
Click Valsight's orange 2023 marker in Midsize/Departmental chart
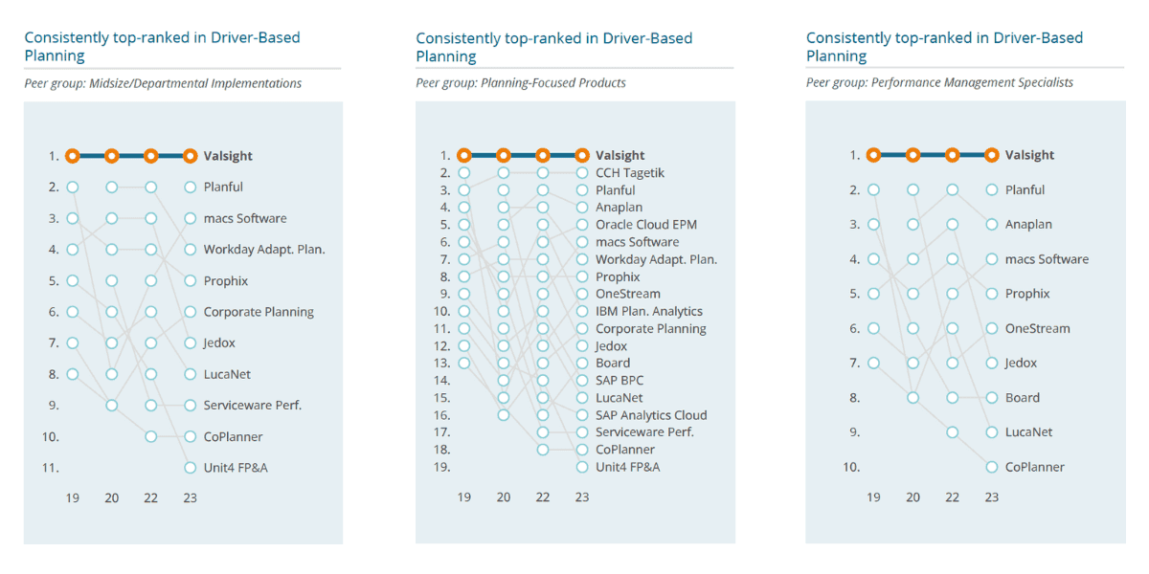tap(190, 156)
